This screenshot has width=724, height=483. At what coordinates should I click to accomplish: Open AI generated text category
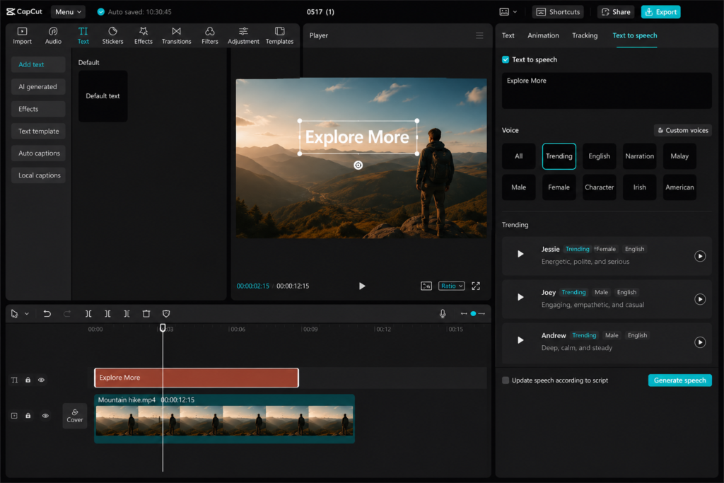pyautogui.click(x=38, y=86)
